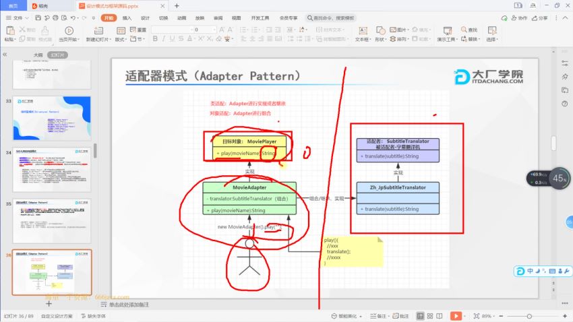Screen dimensions: 573x322
Task: Click the Share (分享) button
Action: click(540, 18)
